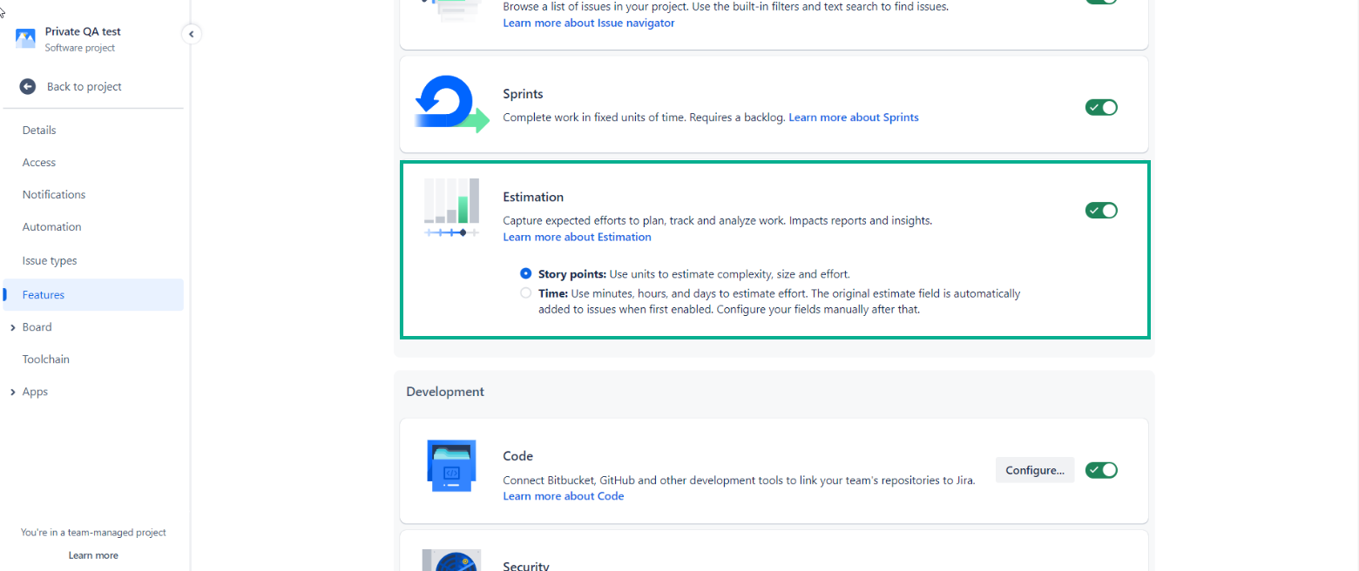The height and width of the screenshot is (571, 1359).
Task: Collapse the sidebar with the chevron button
Action: [x=191, y=34]
